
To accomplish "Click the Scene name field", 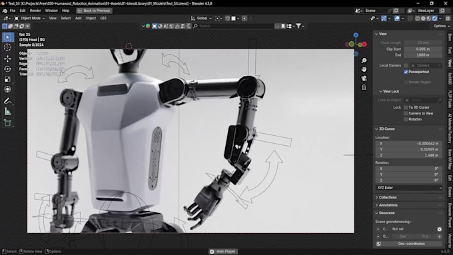I will [x=375, y=11].
